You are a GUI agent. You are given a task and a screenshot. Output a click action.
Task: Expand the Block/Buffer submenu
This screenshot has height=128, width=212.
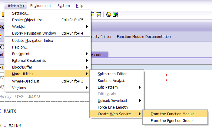(x=47, y=67)
